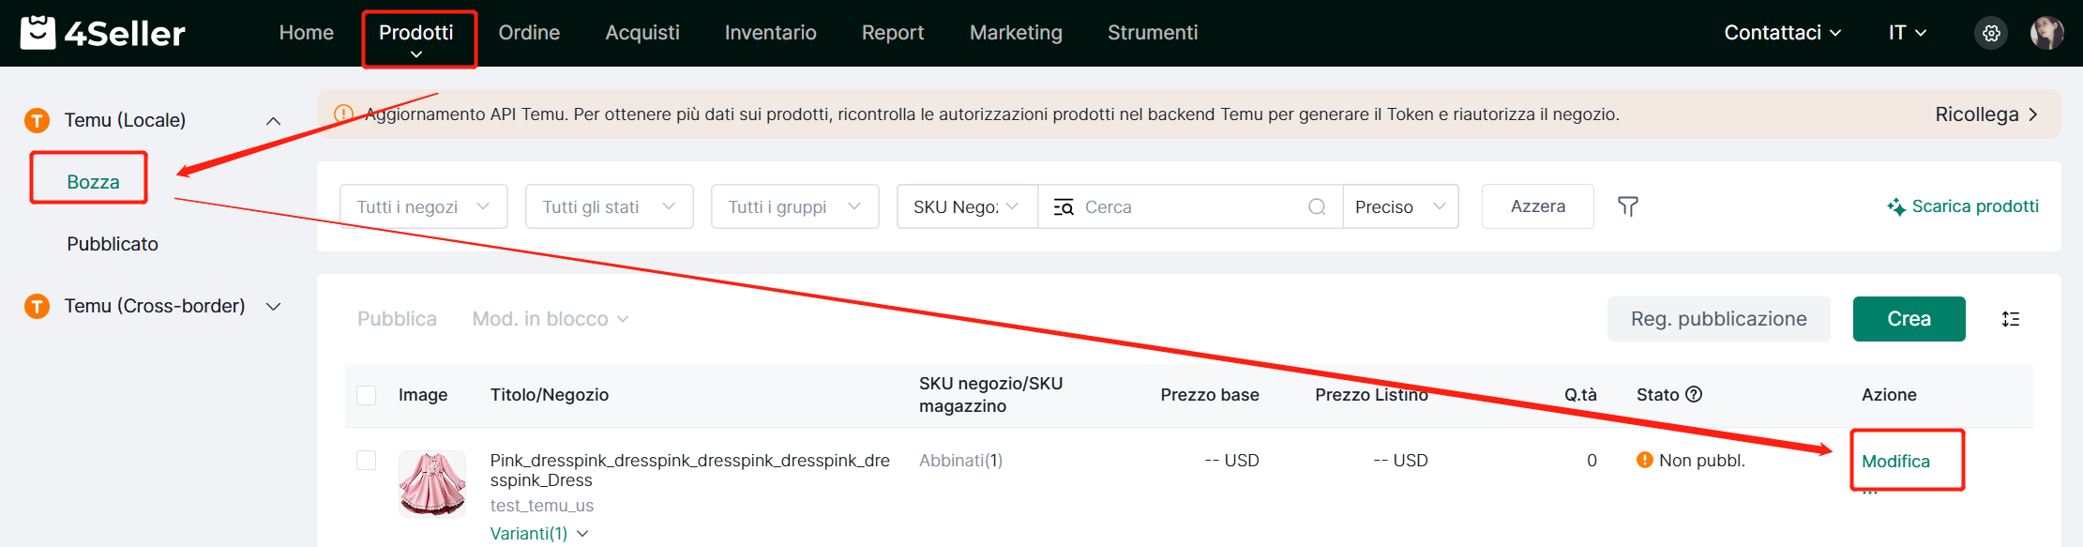Screen dimensions: 2083x547
Task: Click Ricollega in the banner
Action: 1986,114
